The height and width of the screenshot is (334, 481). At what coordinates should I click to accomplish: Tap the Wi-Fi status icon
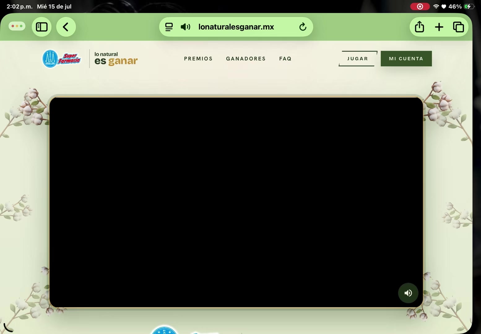click(436, 6)
